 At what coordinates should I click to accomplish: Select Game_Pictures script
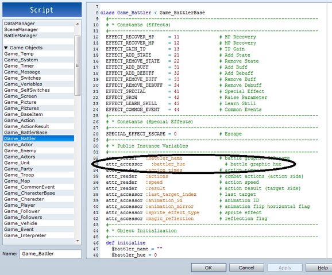coord(38,109)
